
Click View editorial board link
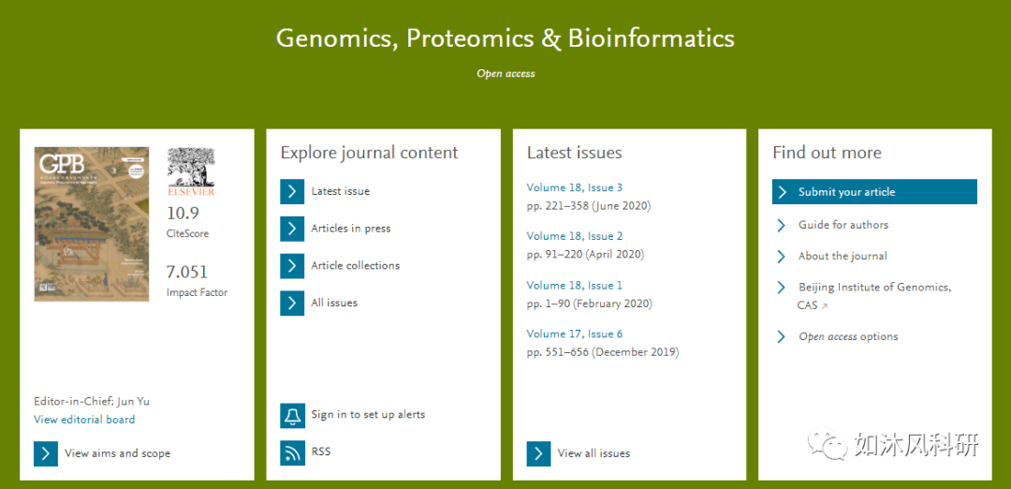(x=84, y=420)
